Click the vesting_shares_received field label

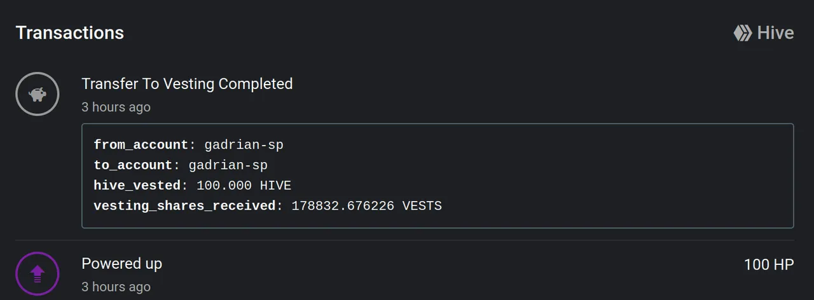click(x=184, y=206)
